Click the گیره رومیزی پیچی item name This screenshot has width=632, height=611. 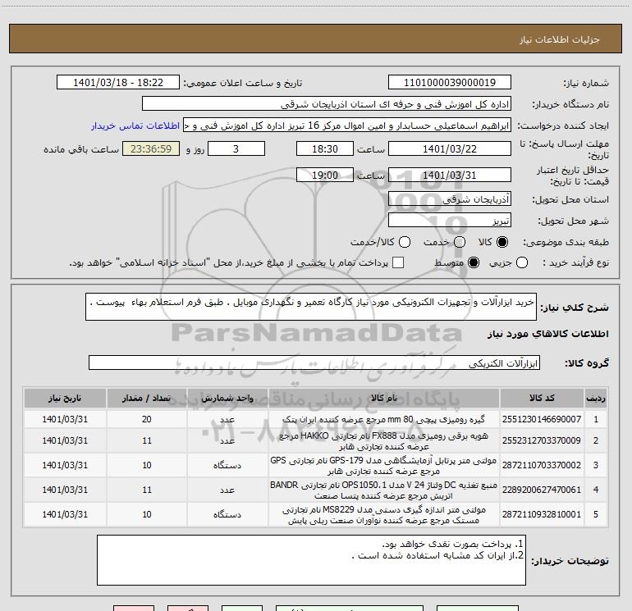point(384,419)
